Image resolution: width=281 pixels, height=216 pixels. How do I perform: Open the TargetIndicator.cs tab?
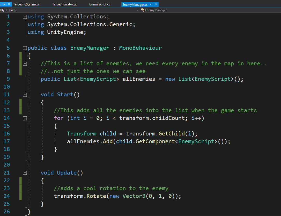64,5
